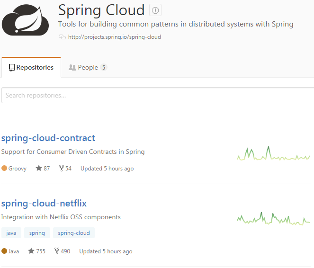The height and width of the screenshot is (268, 314).
Task: Click the Java language label under spring-cloud-netflix
Action: 14,251
